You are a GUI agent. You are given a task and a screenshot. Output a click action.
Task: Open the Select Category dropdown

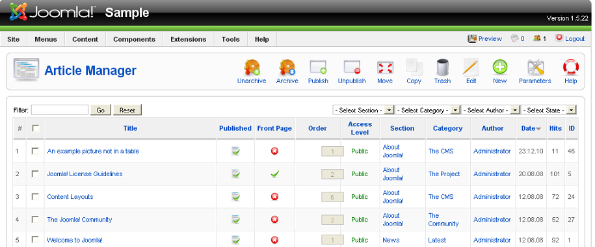point(427,110)
